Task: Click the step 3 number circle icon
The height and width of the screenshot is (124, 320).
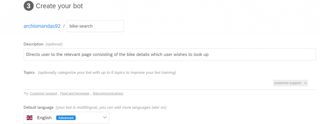Action: 28,6
